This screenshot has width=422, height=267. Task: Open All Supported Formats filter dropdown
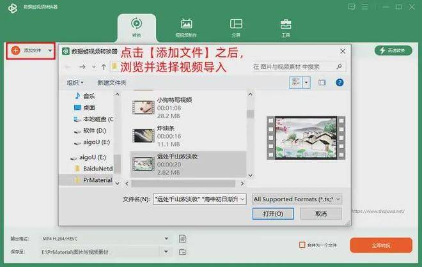coord(297,199)
